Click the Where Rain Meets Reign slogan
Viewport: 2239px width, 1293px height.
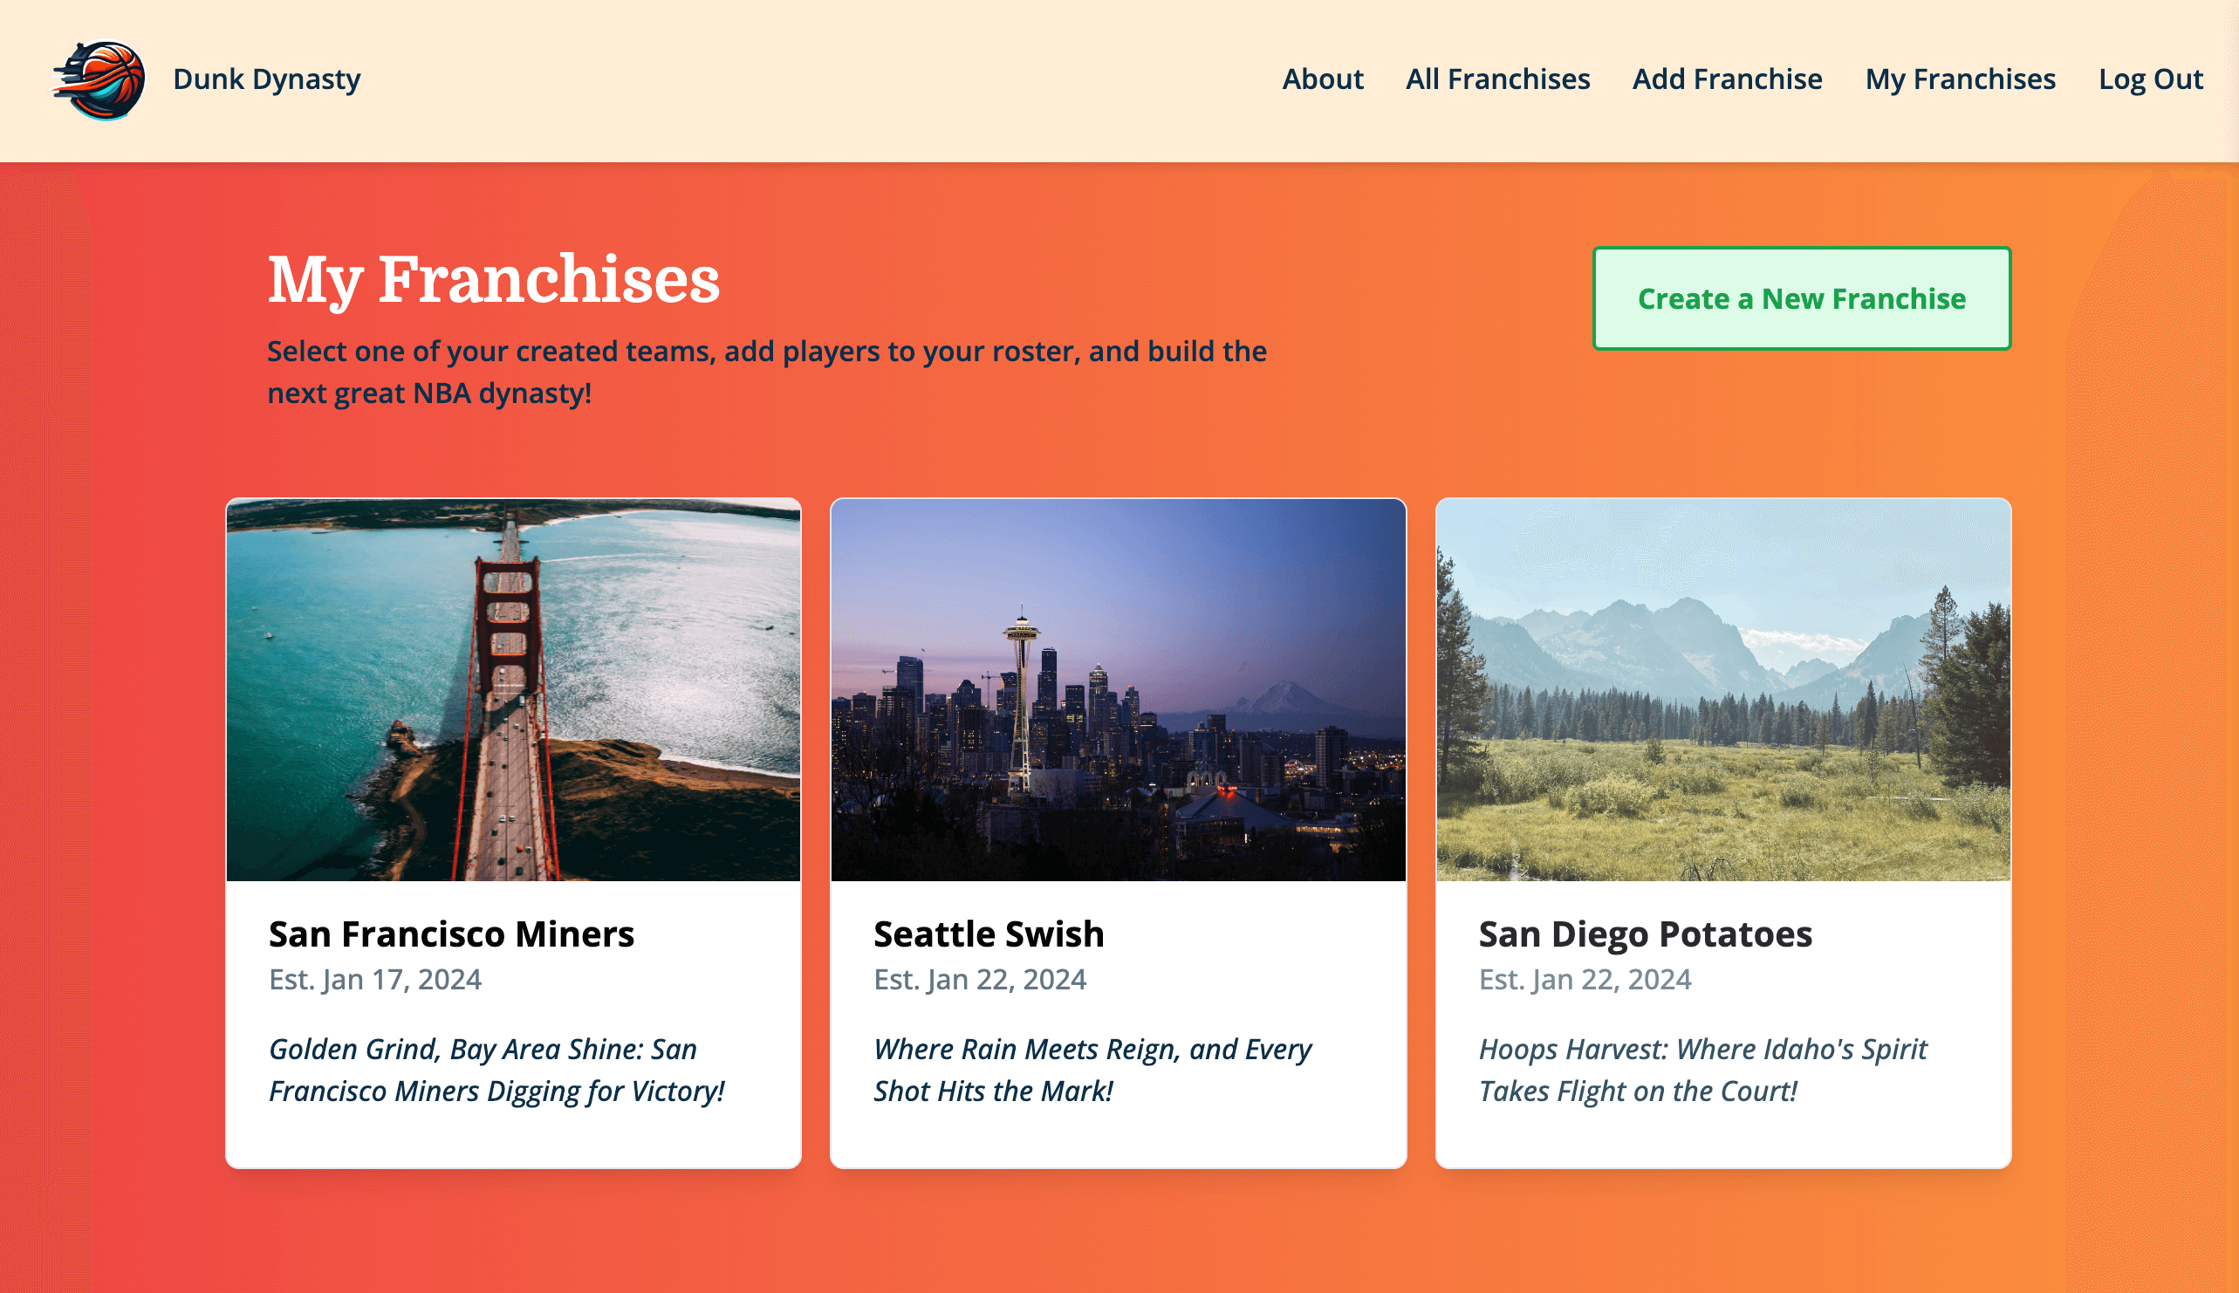[1092, 1071]
